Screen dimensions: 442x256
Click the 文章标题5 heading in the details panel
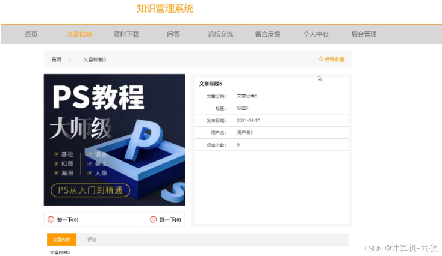pos(211,84)
